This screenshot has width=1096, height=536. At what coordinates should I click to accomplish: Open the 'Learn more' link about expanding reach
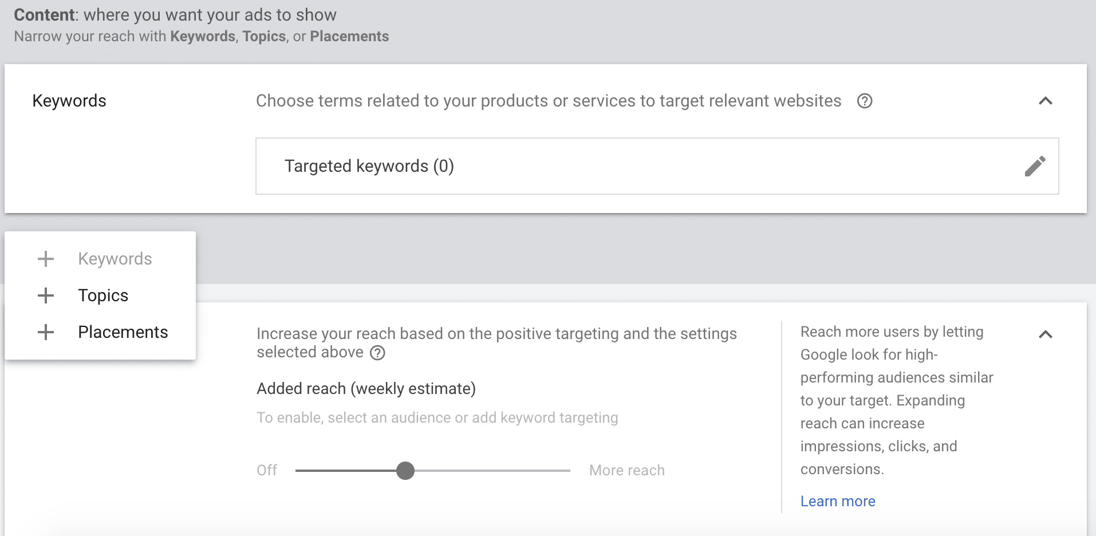pos(837,500)
